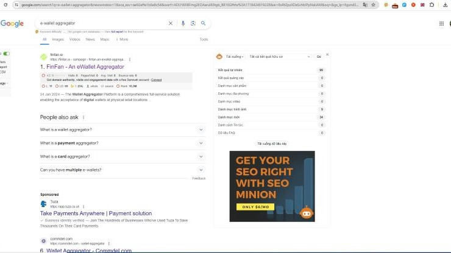Open the pink SE extension icon
The image size is (451, 253).
click(x=422, y=5)
